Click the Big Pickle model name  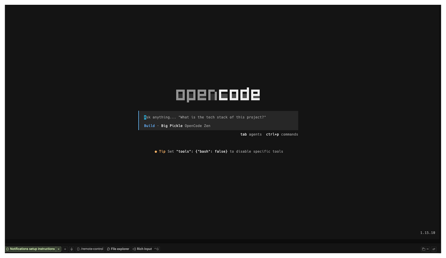pyautogui.click(x=172, y=126)
